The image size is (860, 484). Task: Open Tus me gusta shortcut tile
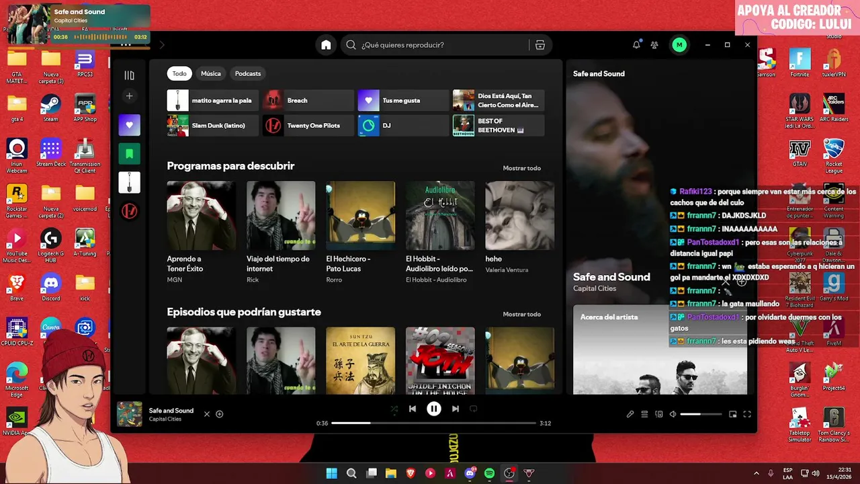pyautogui.click(x=403, y=100)
